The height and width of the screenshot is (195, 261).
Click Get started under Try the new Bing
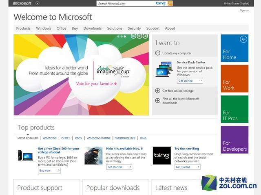click(x=188, y=167)
